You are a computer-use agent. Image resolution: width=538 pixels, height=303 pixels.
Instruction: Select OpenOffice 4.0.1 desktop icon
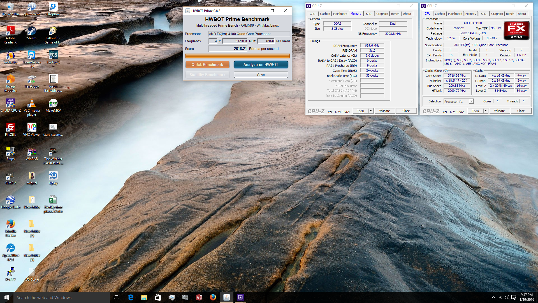click(11, 252)
